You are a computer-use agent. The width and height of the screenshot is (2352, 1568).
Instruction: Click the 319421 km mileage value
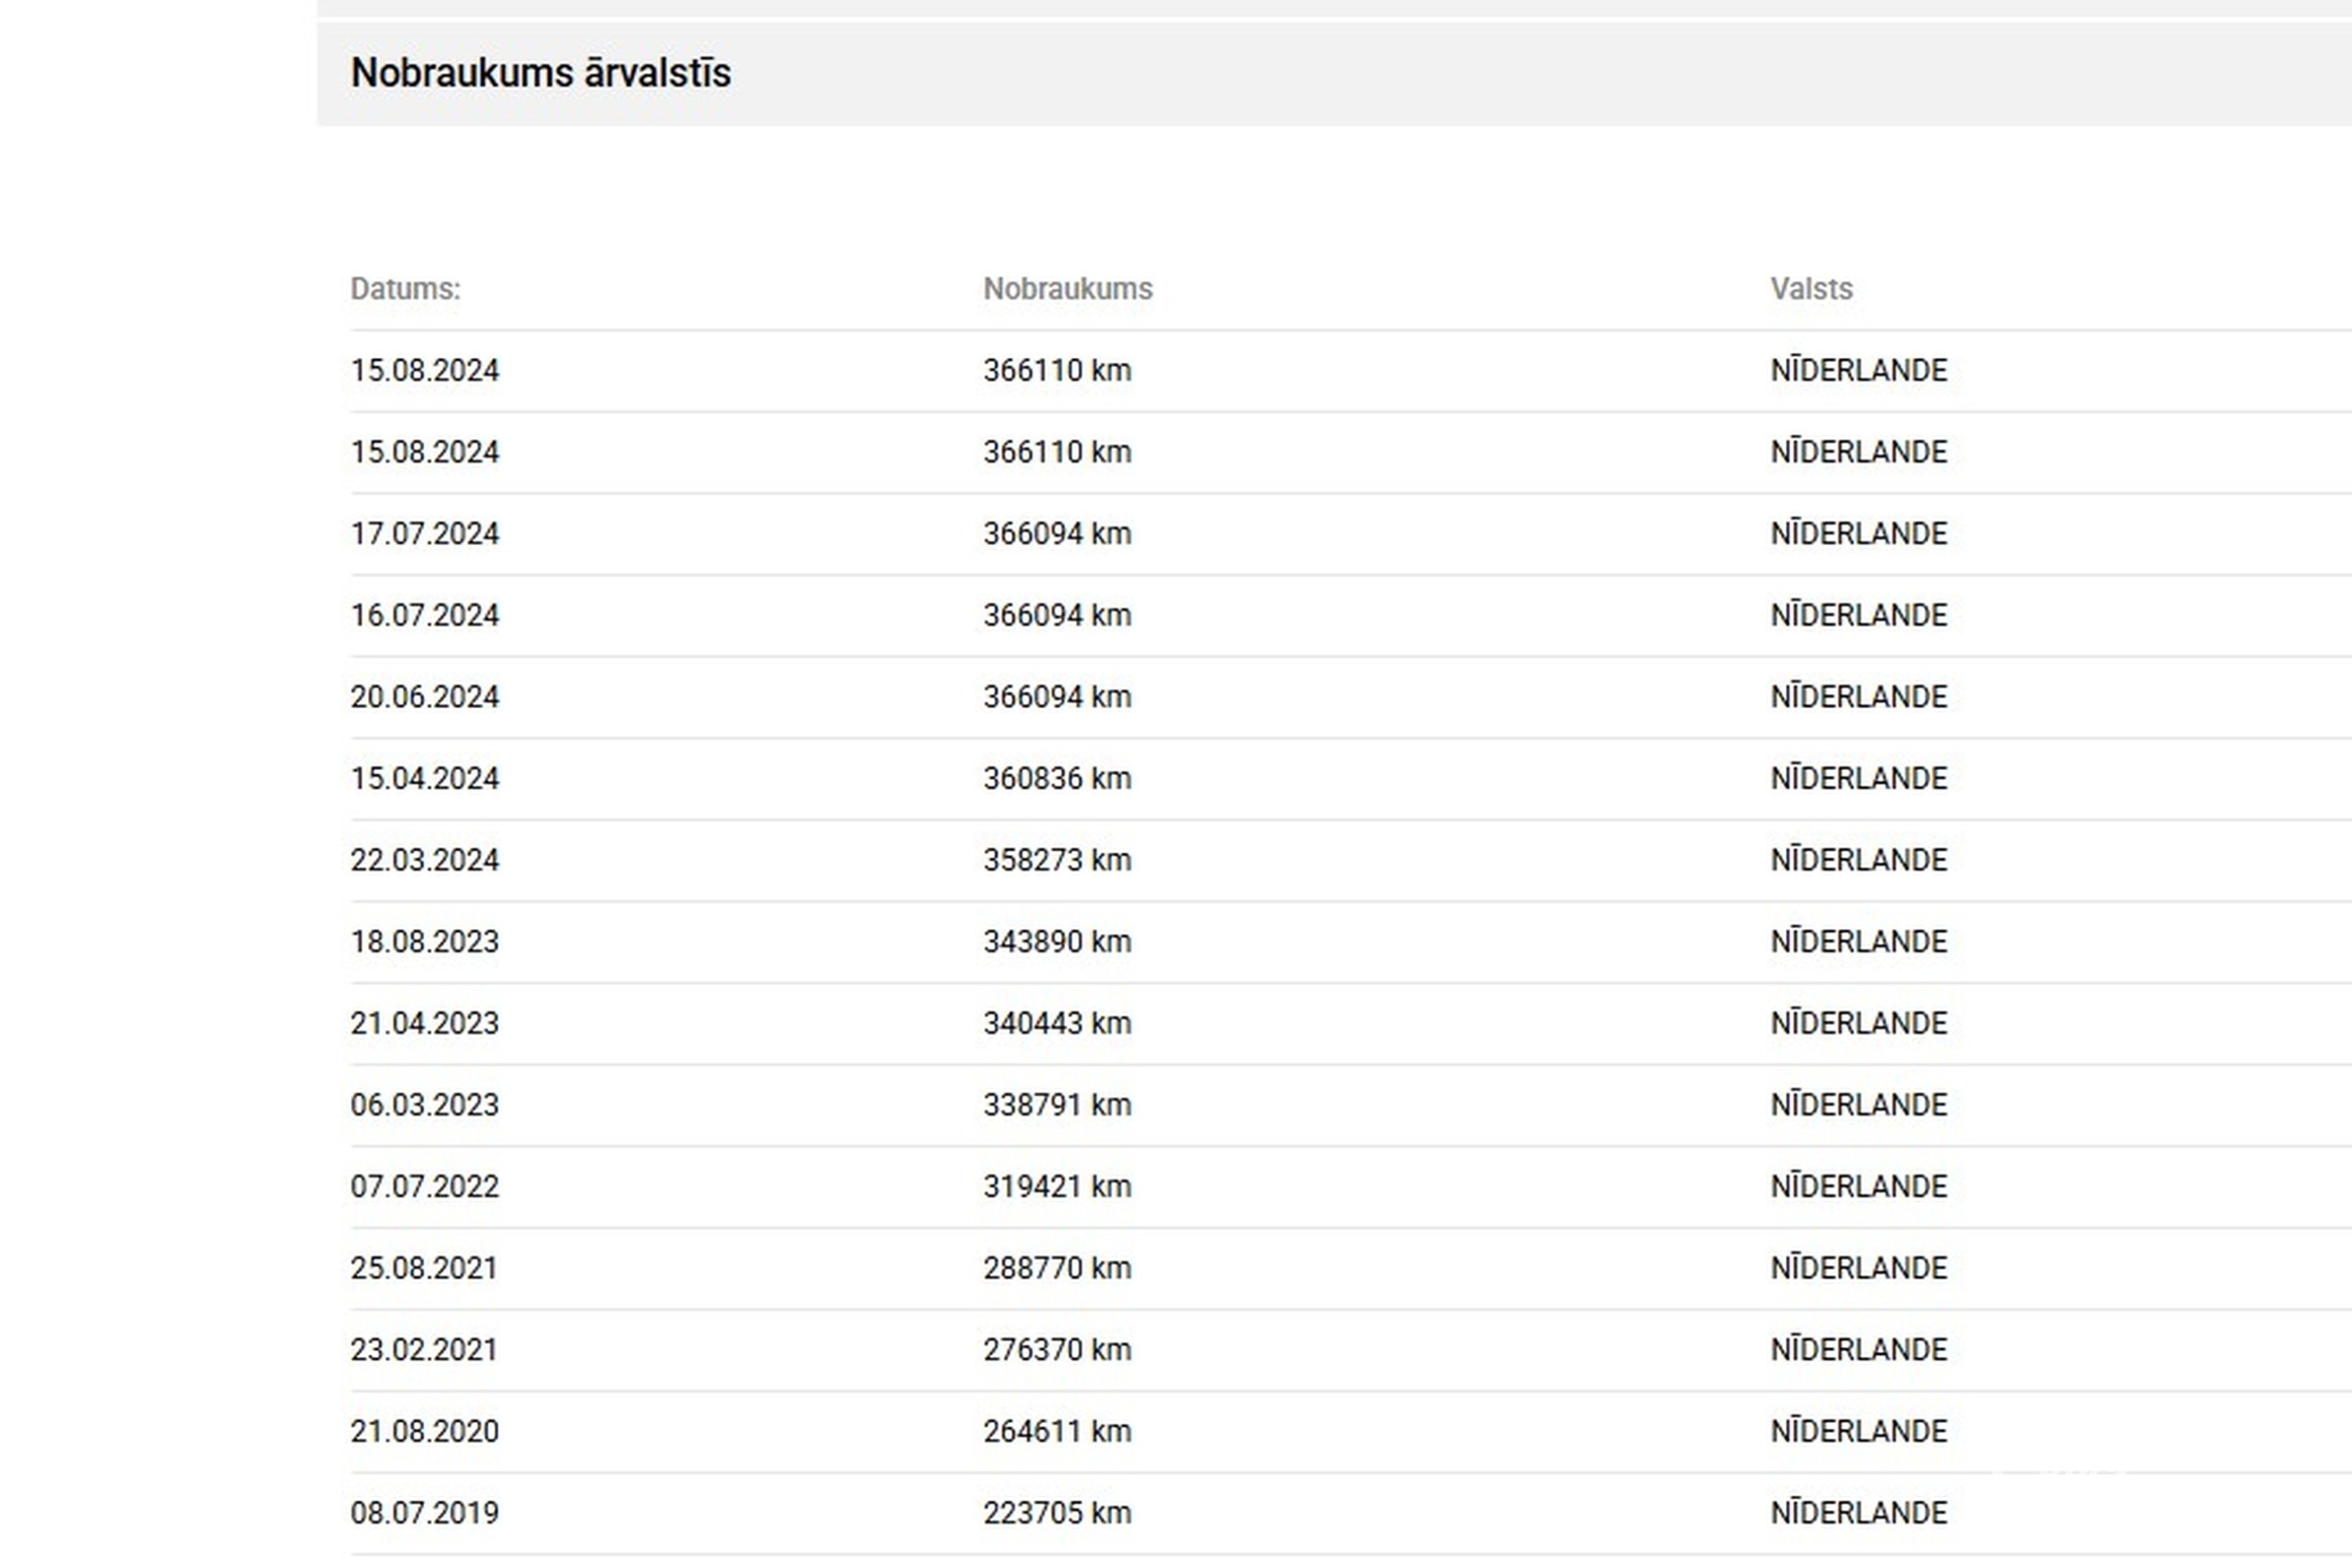[1056, 1187]
